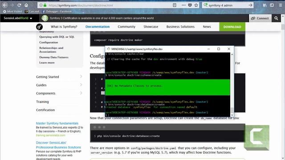The height and width of the screenshot is (160, 285).
Task: Click 'composer require doctrine maker' code text
Action: point(118,40)
